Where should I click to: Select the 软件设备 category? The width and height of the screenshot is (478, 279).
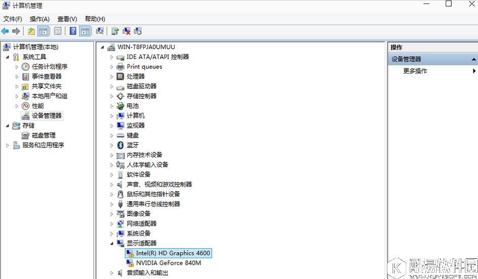[139, 175]
